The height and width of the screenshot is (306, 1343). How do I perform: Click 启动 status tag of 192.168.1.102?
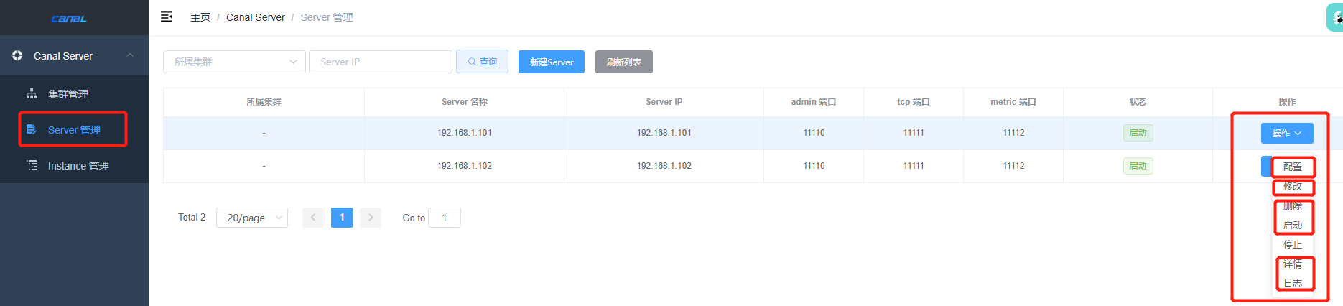tap(1138, 166)
